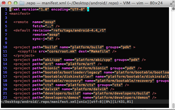Click 'path="art"' on line 14
Screen dimensions: 175x110
point(43,64)
